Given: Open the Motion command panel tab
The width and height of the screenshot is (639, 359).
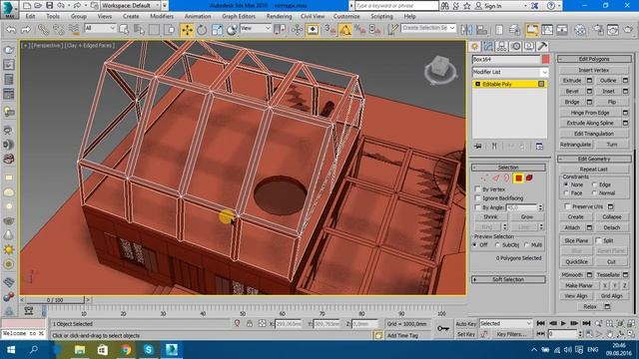Looking at the screenshot, I should 515,47.
